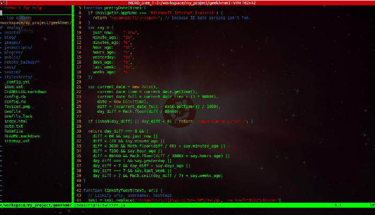Click 'var current_date = new Date()' line 21
The image size is (375, 215).
(123, 87)
